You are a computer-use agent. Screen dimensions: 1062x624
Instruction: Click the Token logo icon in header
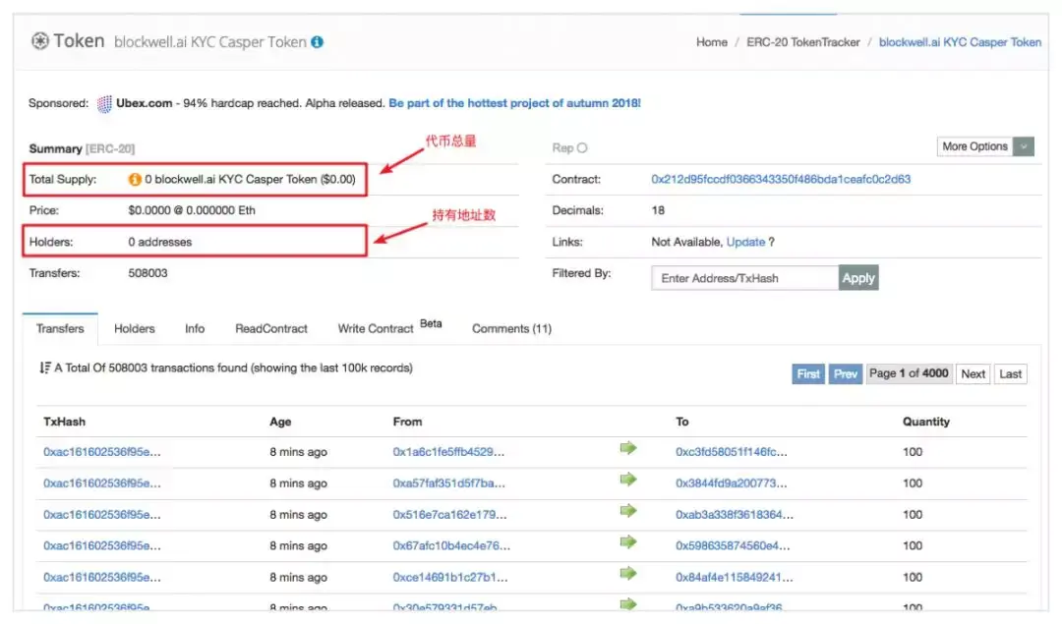tap(40, 41)
